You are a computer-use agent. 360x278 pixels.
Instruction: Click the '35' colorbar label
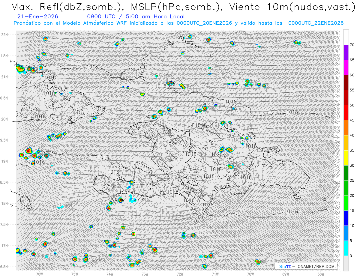[x=352, y=150]
